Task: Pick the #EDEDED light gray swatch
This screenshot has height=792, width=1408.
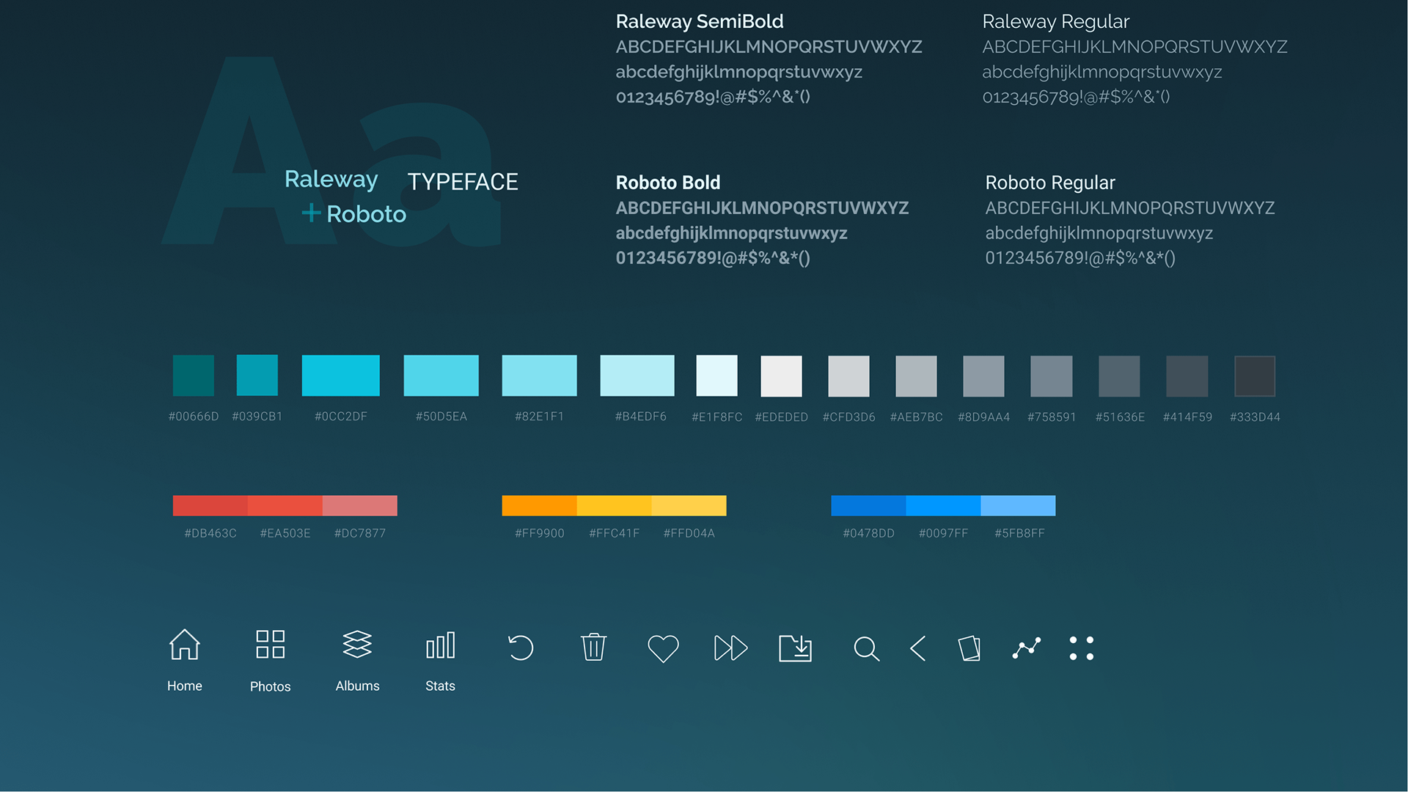Action: click(x=782, y=376)
